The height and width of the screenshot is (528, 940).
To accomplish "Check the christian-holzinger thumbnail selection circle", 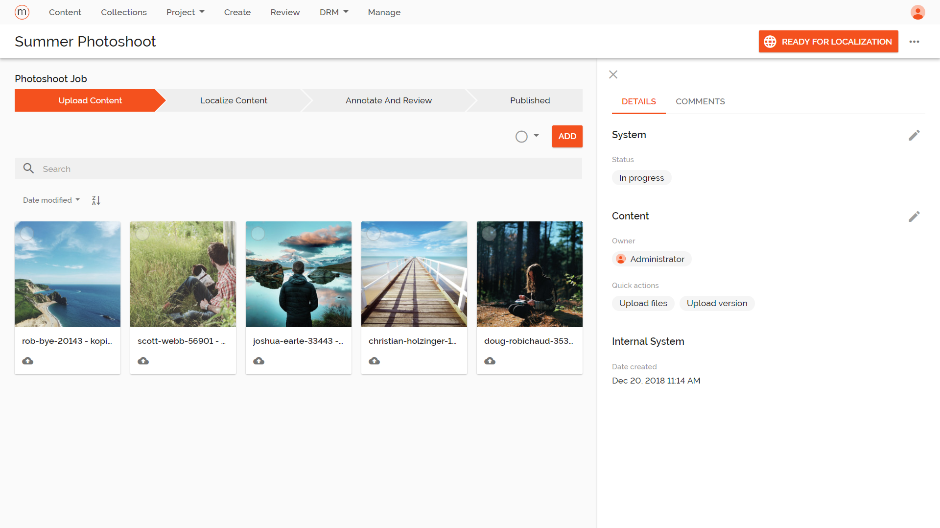I will pos(374,234).
